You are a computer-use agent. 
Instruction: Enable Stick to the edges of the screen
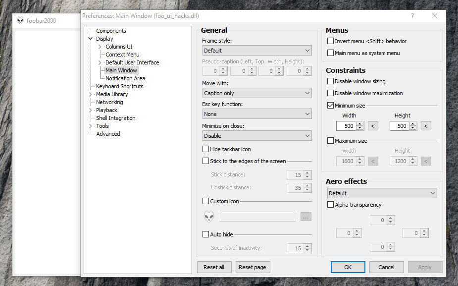click(205, 161)
